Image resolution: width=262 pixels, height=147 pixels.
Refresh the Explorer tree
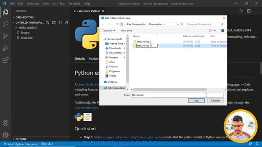pos(60,23)
